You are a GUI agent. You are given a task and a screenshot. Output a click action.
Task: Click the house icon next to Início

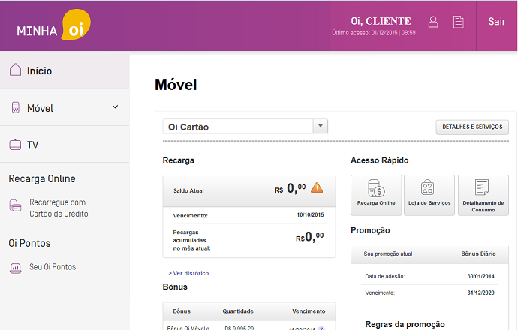(15, 70)
